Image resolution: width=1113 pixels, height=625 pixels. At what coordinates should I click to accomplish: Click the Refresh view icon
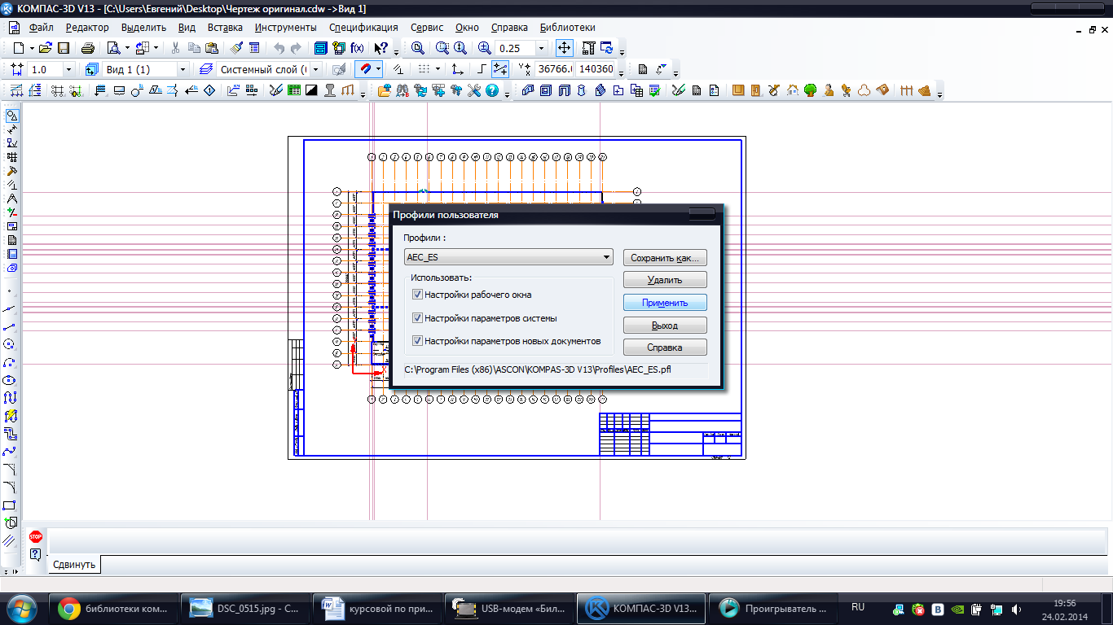(x=606, y=48)
